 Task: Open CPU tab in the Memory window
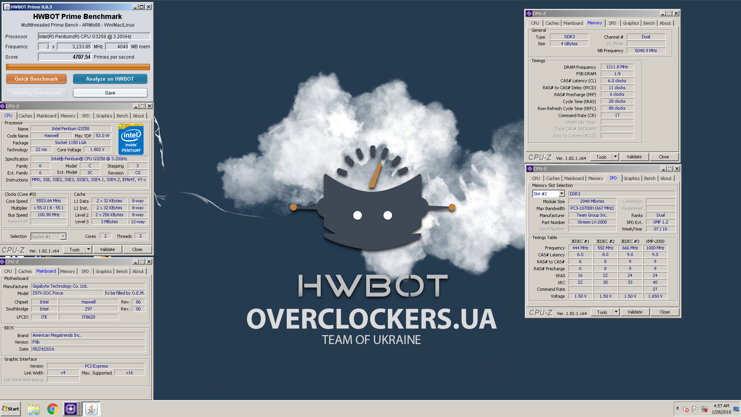click(x=535, y=23)
